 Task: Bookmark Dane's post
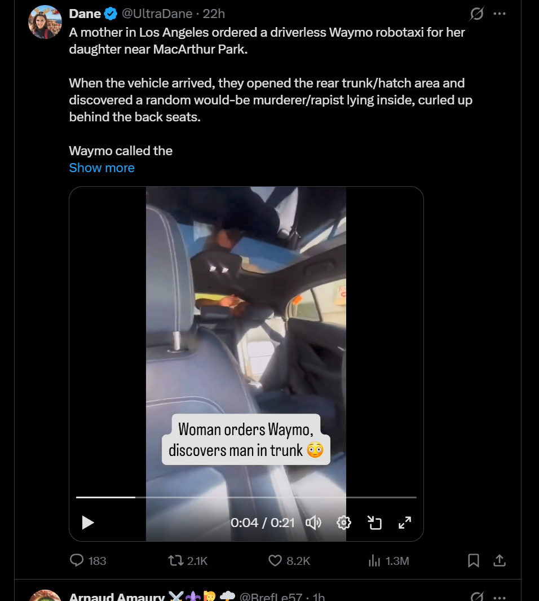tap(474, 560)
